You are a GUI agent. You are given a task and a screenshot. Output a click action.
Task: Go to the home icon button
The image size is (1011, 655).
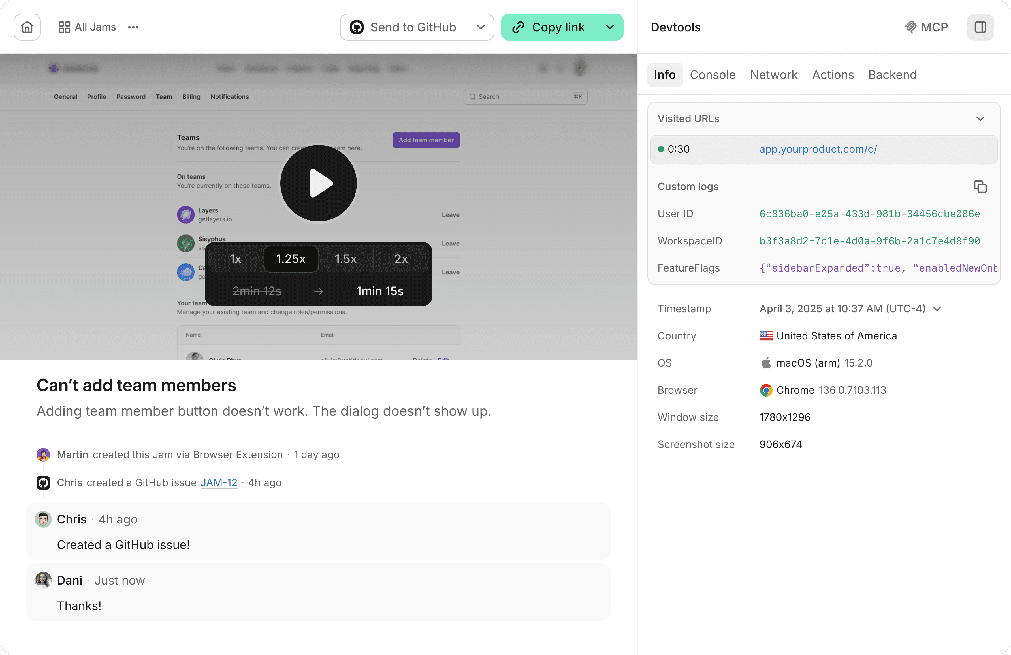click(27, 27)
